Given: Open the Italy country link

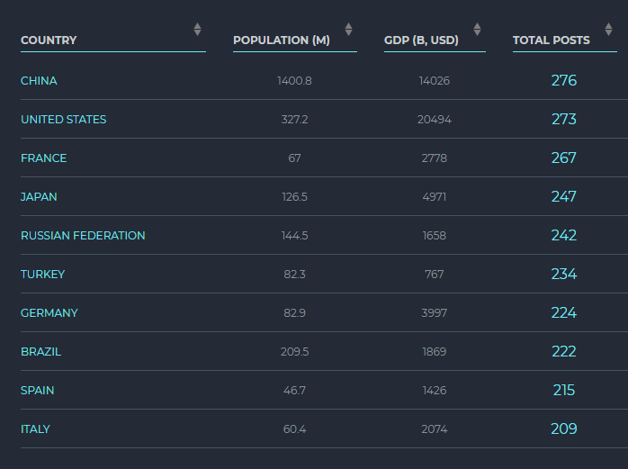Looking at the screenshot, I should point(35,429).
